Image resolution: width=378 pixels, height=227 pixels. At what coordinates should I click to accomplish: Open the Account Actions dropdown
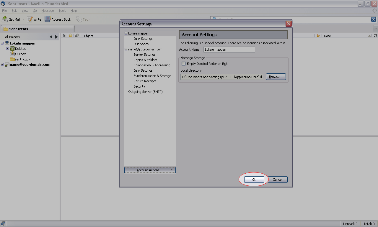coord(150,170)
